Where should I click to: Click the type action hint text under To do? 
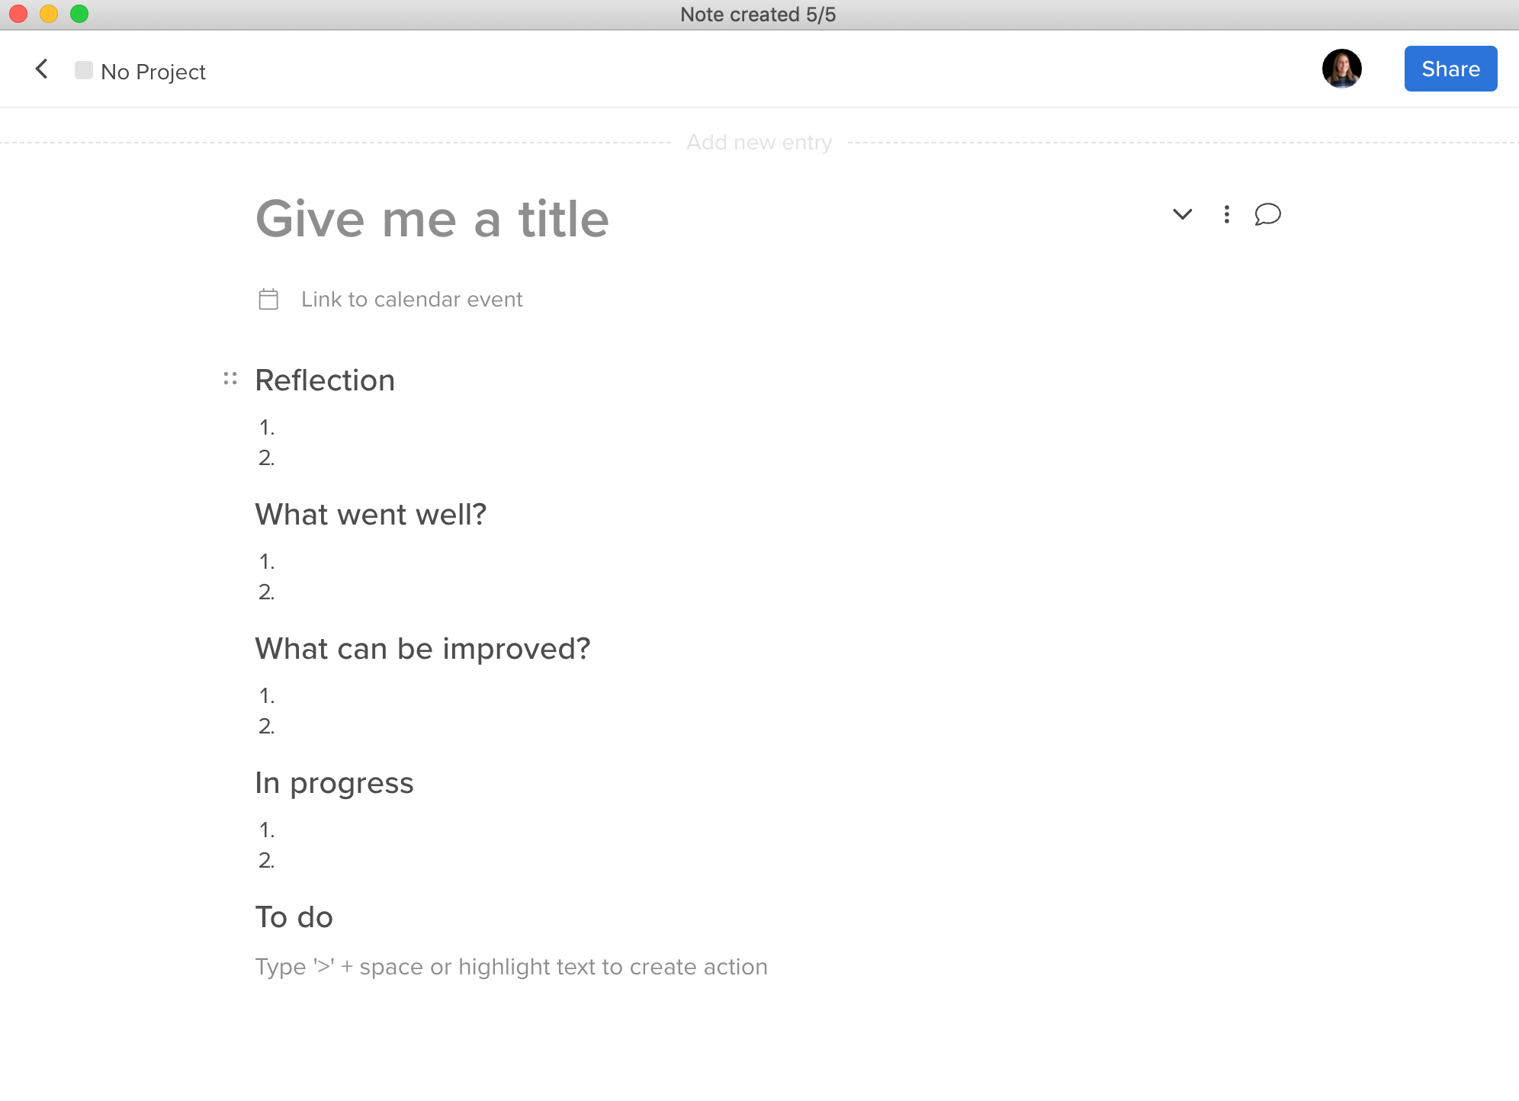(512, 967)
